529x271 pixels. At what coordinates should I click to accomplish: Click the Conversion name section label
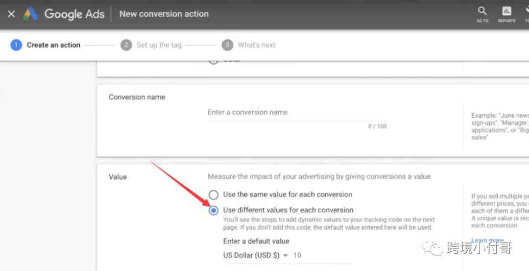137,97
